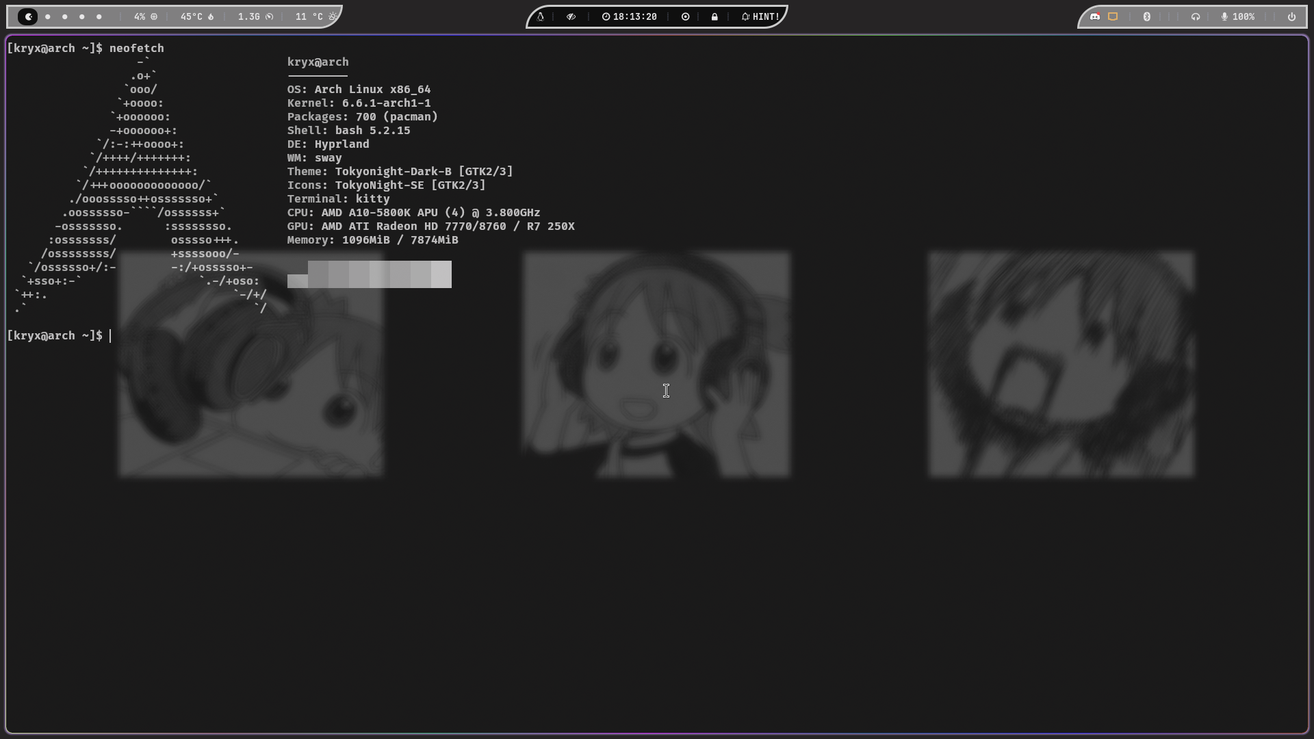1314x739 pixels.
Task: Open the Discord tray icon
Action: point(1095,16)
